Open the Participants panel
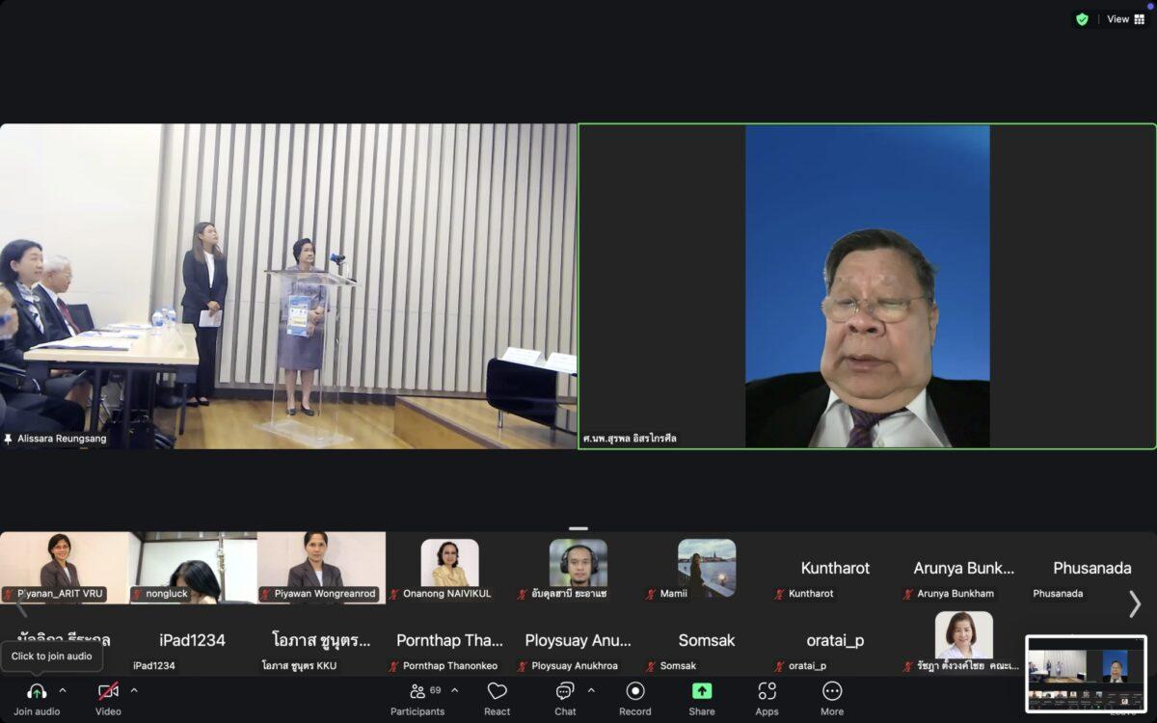Screen dimensions: 1157x723 [417, 692]
